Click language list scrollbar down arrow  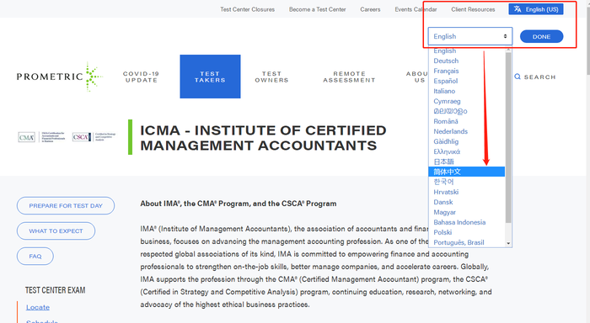pos(508,243)
